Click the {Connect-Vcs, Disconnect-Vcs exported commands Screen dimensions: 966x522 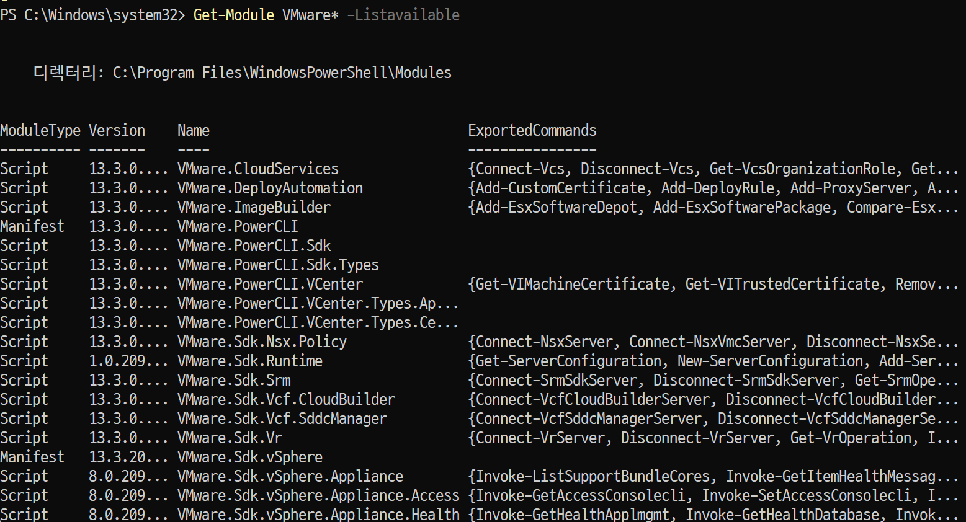coord(713,169)
